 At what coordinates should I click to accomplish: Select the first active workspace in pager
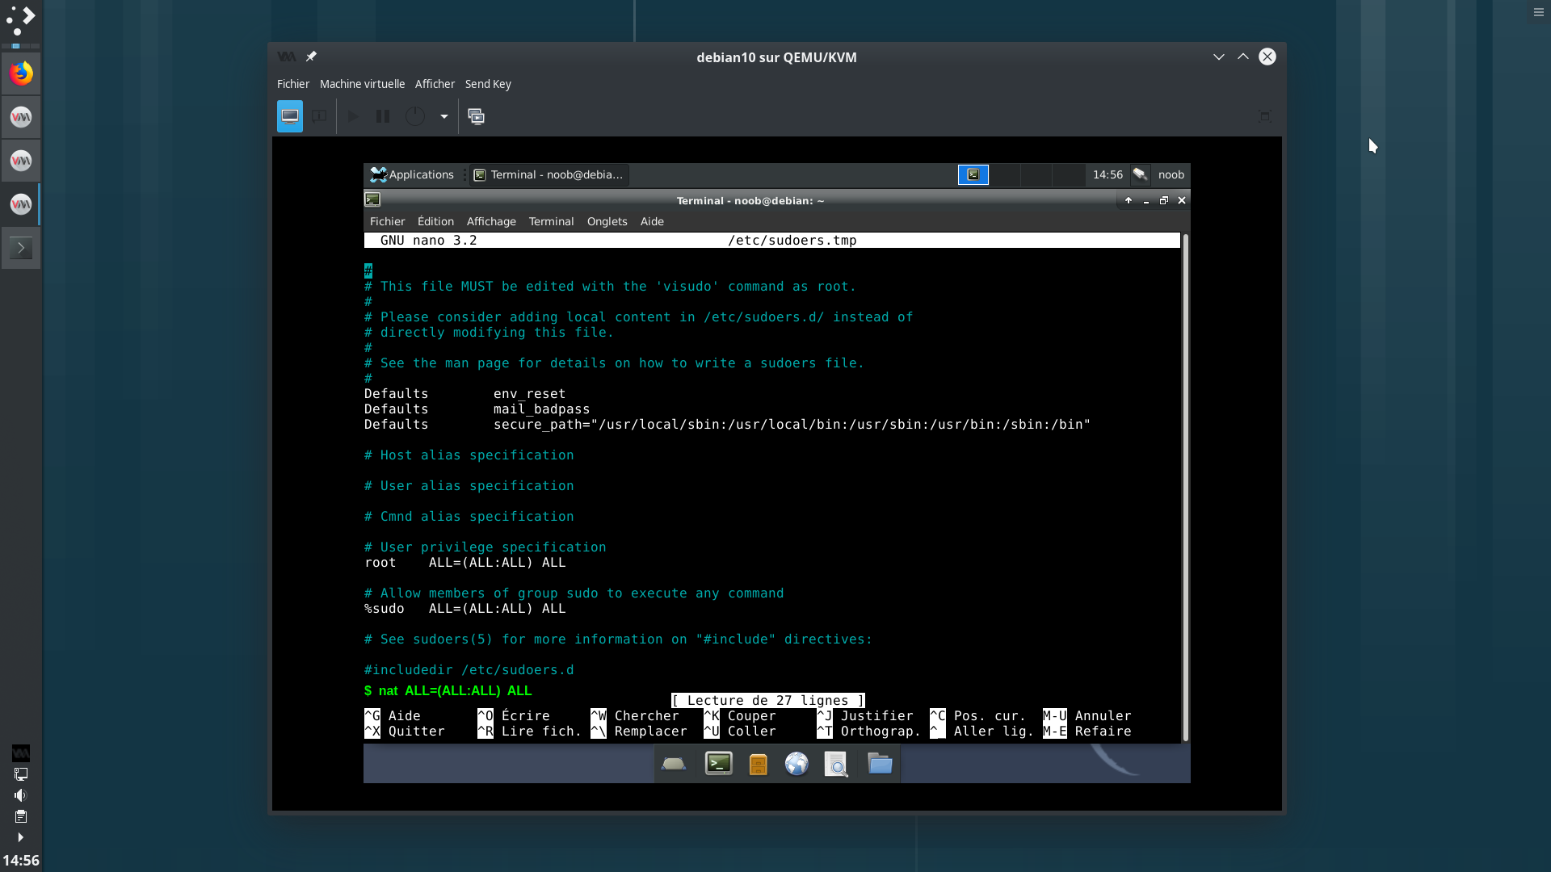point(973,174)
